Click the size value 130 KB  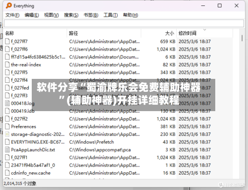[168, 111]
